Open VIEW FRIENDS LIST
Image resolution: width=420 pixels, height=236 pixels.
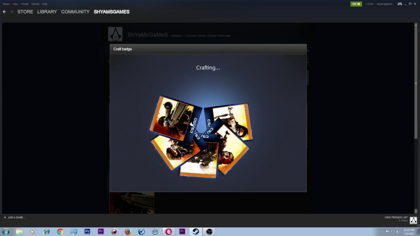pos(396,217)
